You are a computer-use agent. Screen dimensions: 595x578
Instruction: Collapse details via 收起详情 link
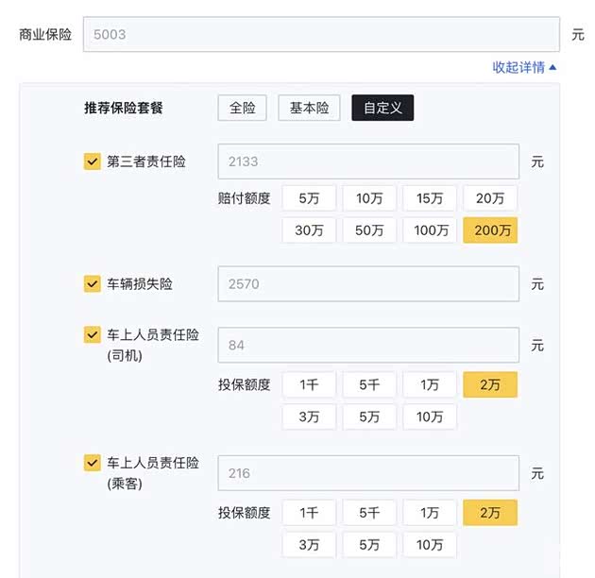[x=524, y=67]
